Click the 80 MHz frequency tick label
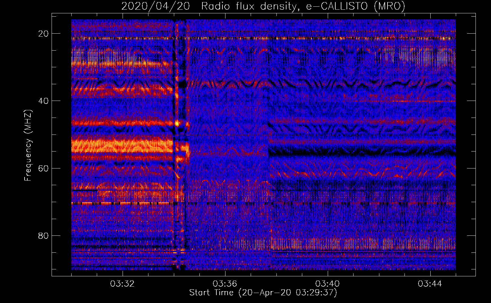The height and width of the screenshot is (303, 491). click(43, 235)
